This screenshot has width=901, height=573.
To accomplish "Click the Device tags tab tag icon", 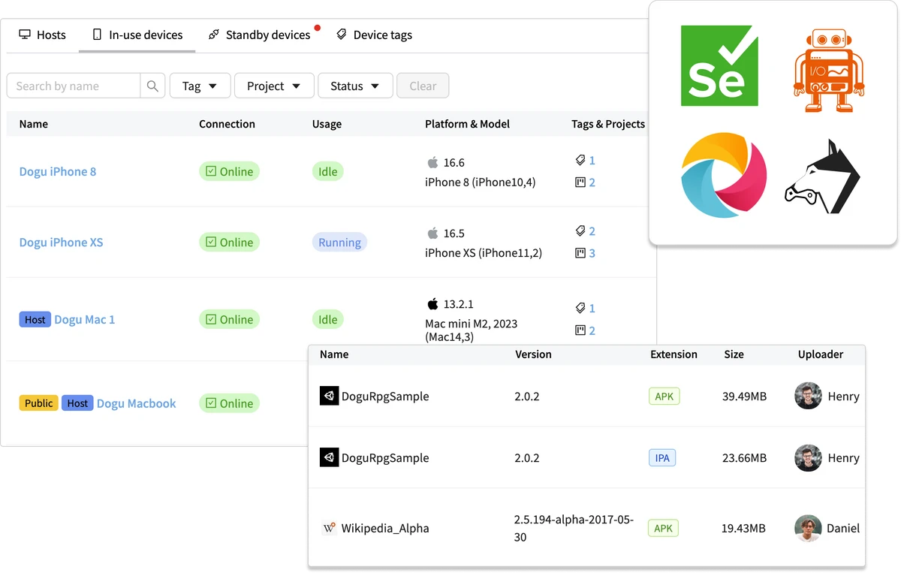I will [x=342, y=35].
